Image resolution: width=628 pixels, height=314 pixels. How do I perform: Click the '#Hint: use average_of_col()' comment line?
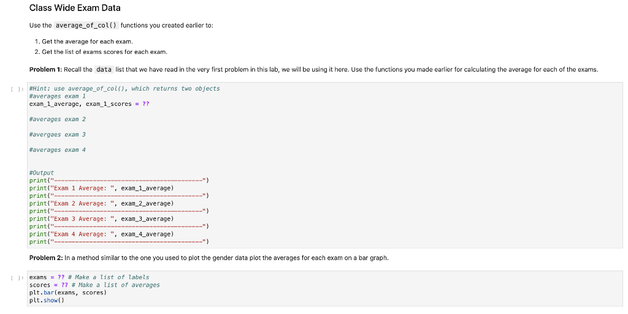[x=124, y=89]
